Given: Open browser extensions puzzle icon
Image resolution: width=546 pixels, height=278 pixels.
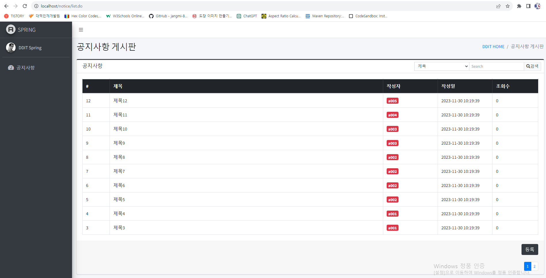Looking at the screenshot, I should [x=519, y=6].
